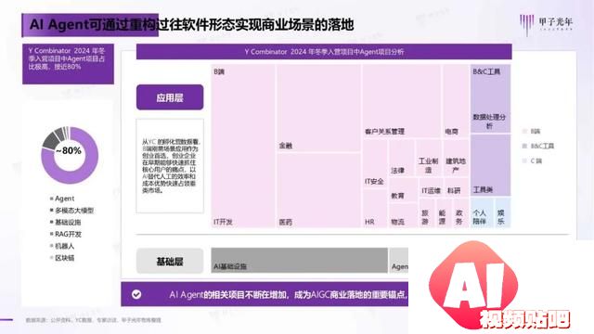
Task: Click the 电商 treemap cell
Action: (x=456, y=101)
